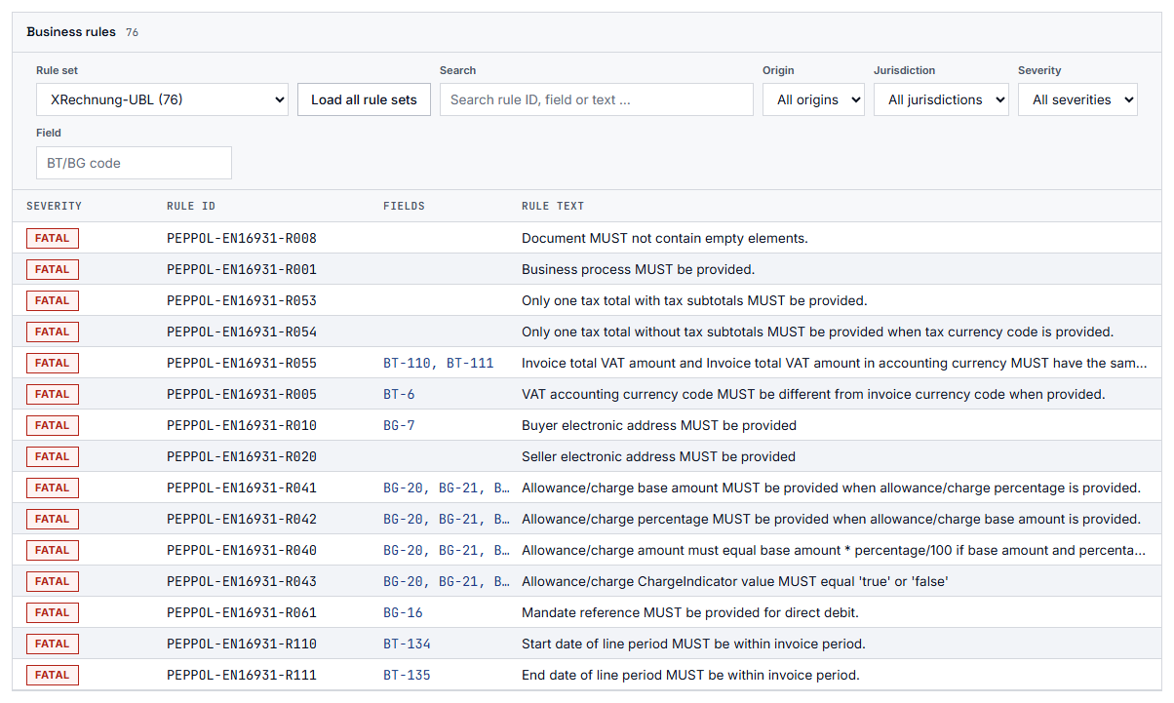Click text 'Only one tax total with tax subtotals MUST be provided.'
The height and width of the screenshot is (703, 1174).
pyautogui.click(x=694, y=300)
